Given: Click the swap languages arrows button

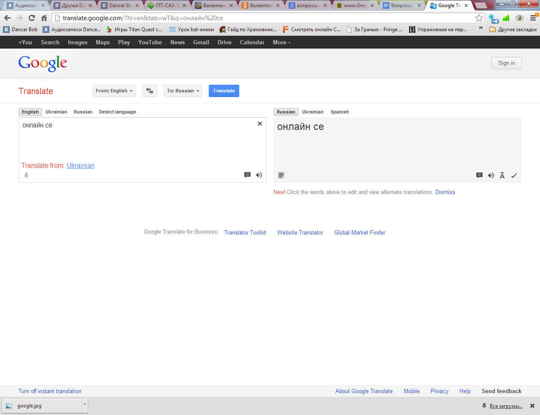Looking at the screenshot, I should click(x=150, y=91).
